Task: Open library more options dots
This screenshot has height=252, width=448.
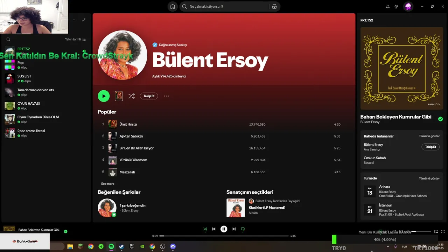Action: (x=75, y=20)
